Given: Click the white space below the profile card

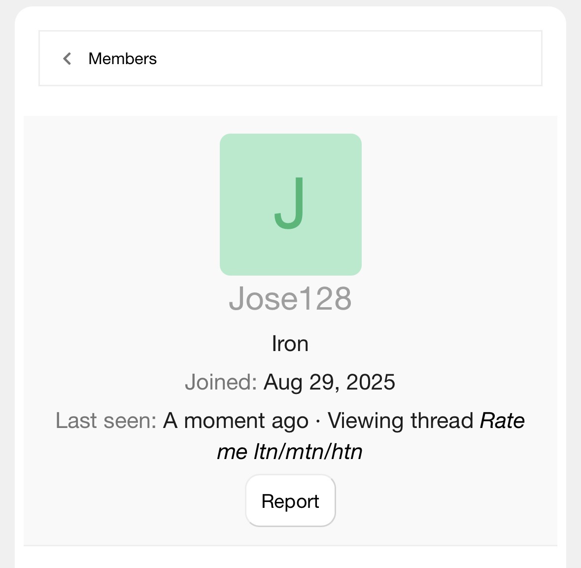Looking at the screenshot, I should click(x=290, y=558).
